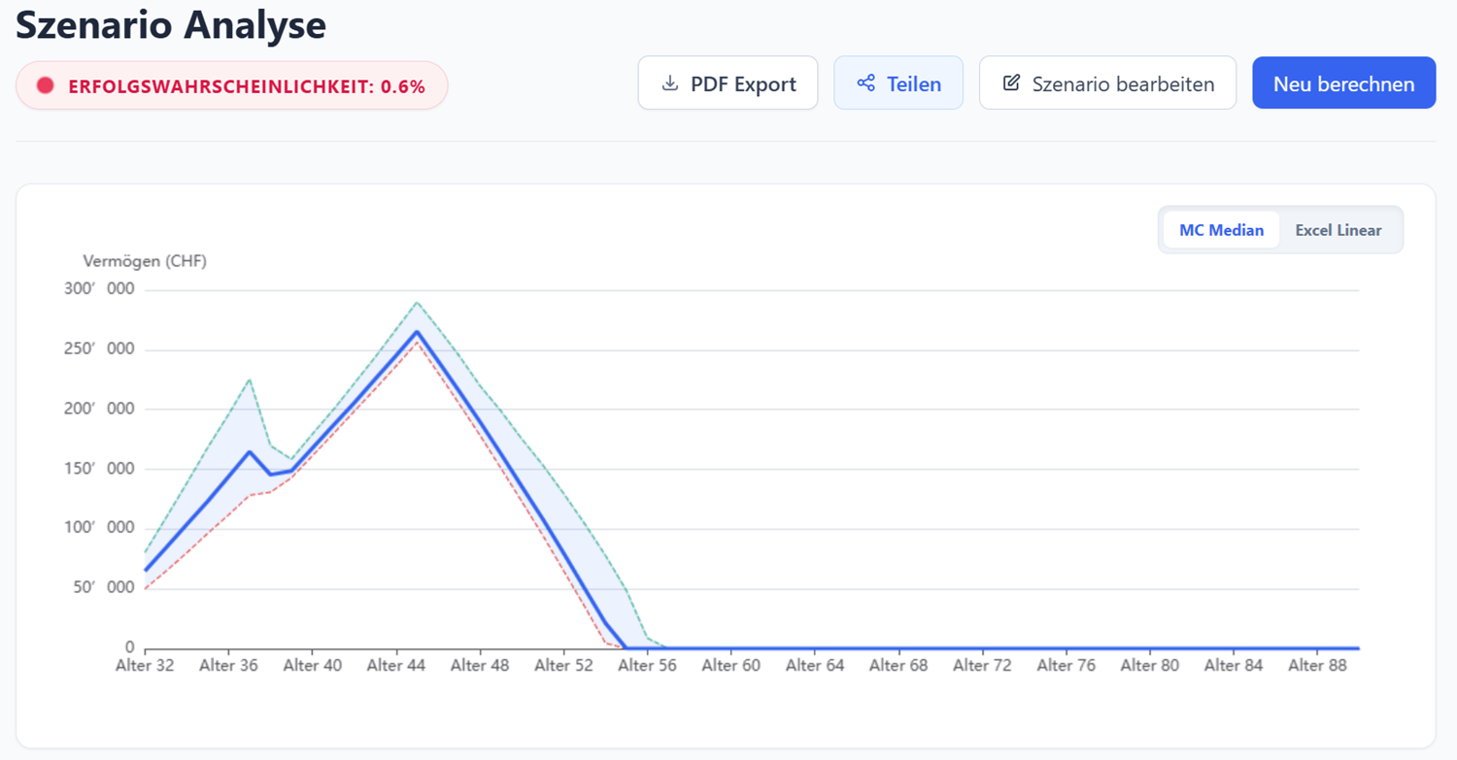
Task: Click the Alter 40 axis label
Action: pyautogui.click(x=313, y=666)
